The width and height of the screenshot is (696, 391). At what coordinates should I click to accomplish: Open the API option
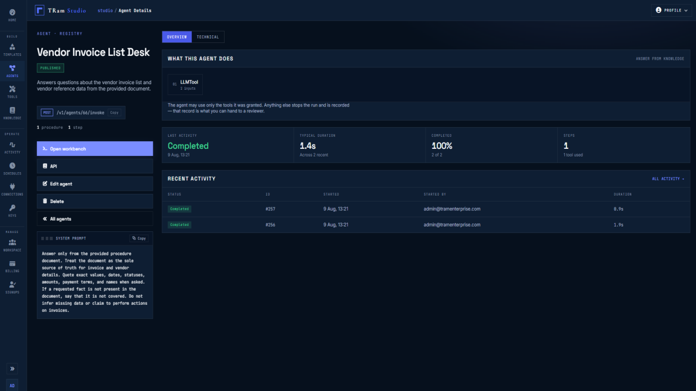tap(95, 166)
